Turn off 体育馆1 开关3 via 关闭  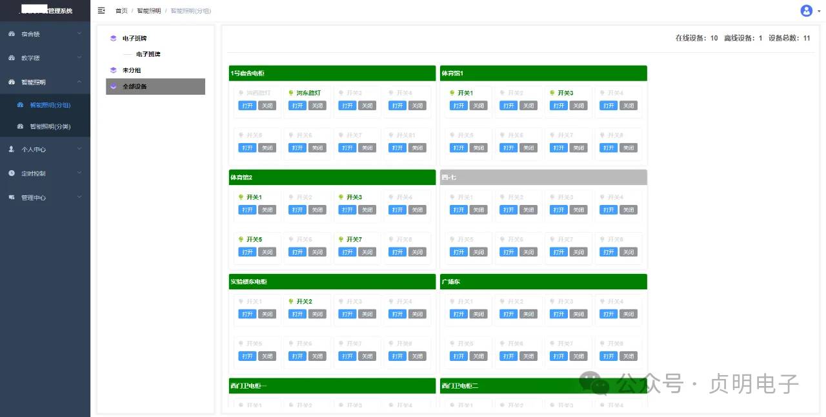(x=578, y=106)
